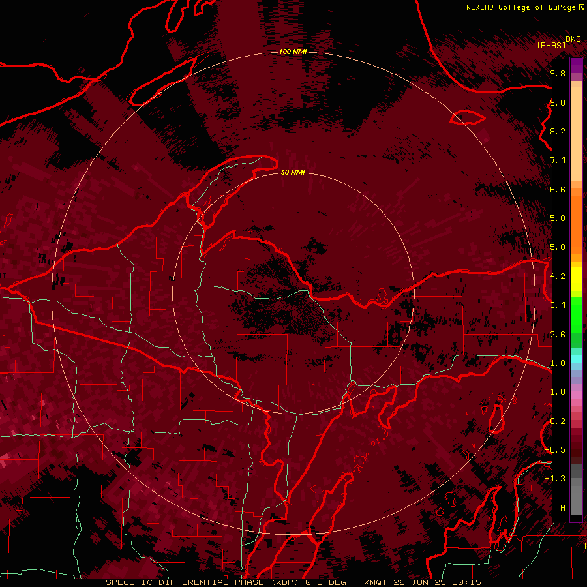This screenshot has height=587, width=587.
Task: Click the -1.3 color scale value
Action: [555, 479]
